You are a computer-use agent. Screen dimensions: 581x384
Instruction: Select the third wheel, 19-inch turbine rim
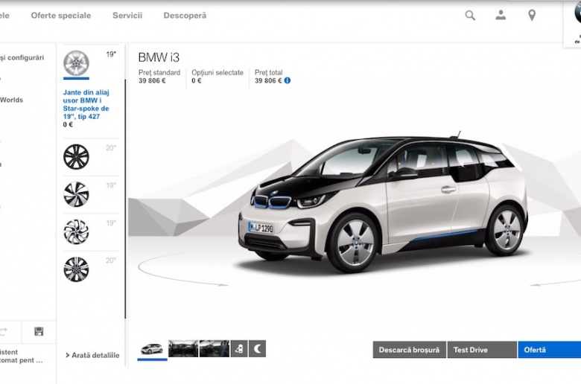[x=76, y=194]
